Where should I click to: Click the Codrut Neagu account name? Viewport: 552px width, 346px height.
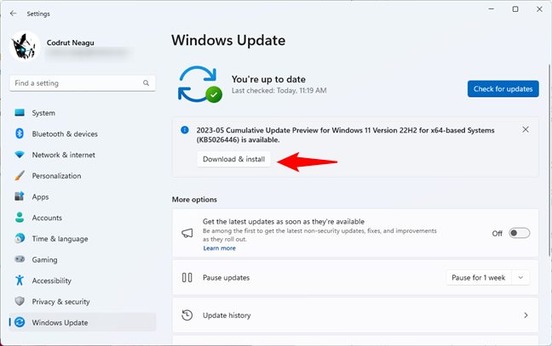click(71, 43)
